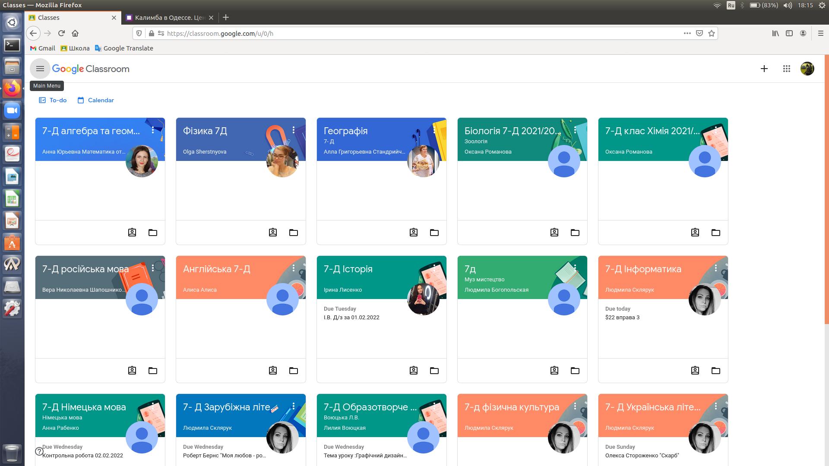
Task: Open the 7-Д російська мова class title
Action: pos(85,269)
